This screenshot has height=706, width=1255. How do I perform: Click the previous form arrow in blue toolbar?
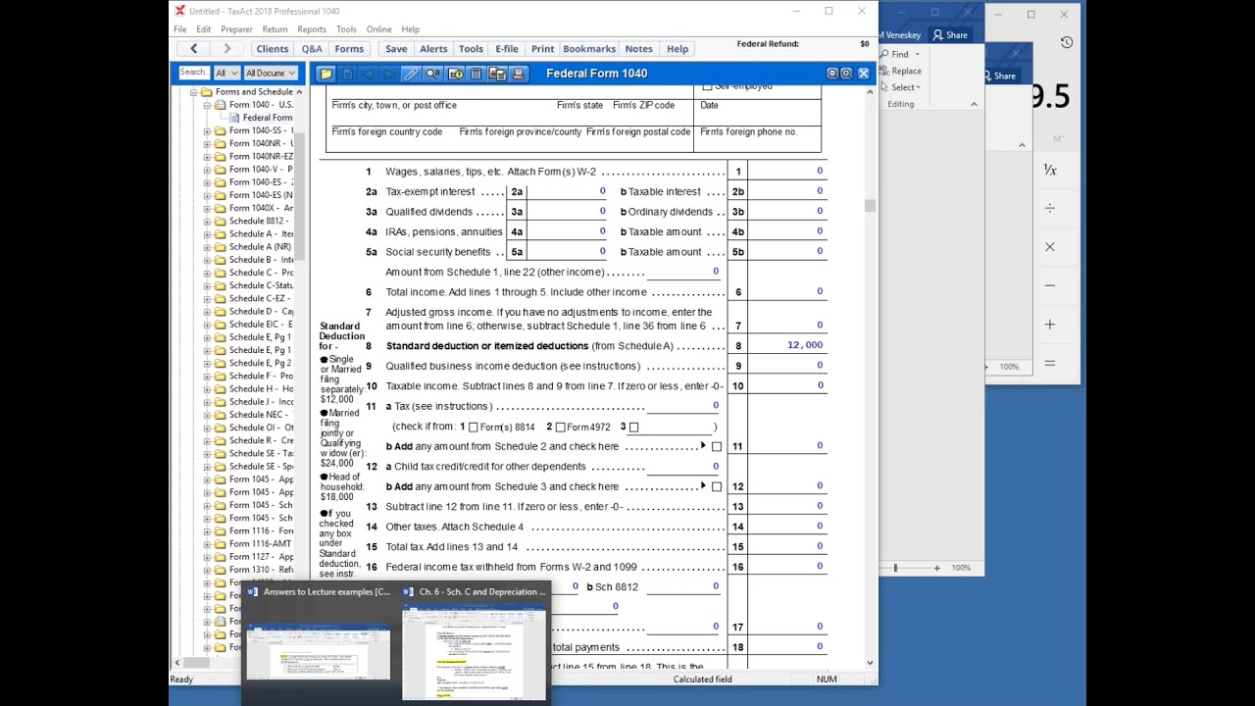click(x=368, y=74)
